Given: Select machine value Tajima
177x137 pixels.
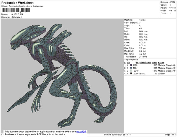Looking at the screenshot, I should click(x=142, y=20).
